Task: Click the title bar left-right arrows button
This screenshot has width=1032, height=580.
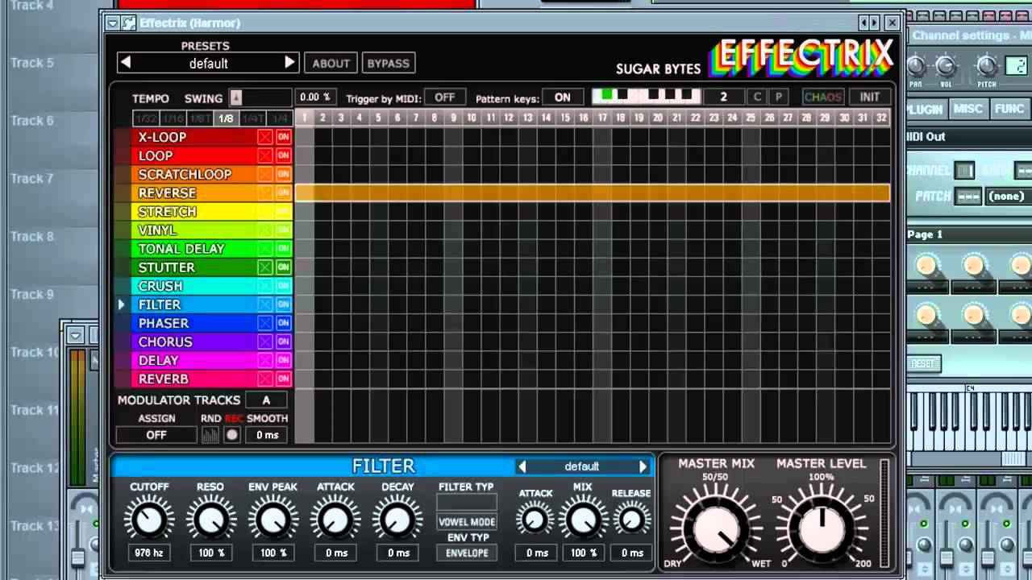Action: point(869,23)
